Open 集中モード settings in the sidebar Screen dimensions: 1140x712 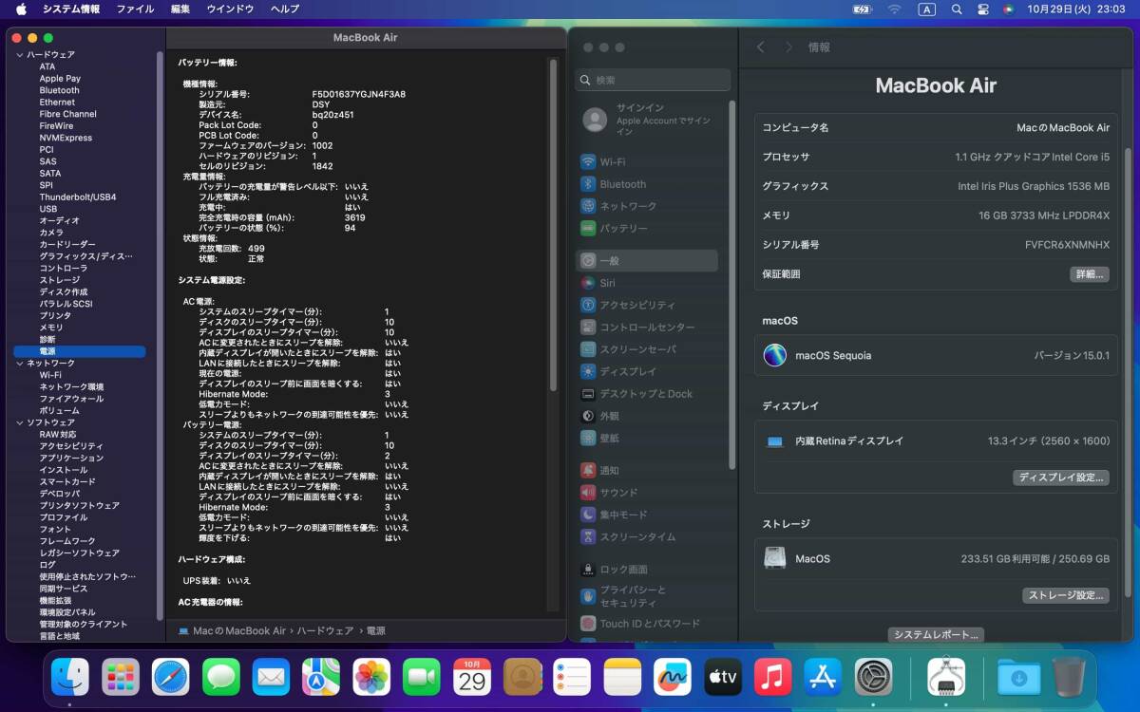pos(647,515)
